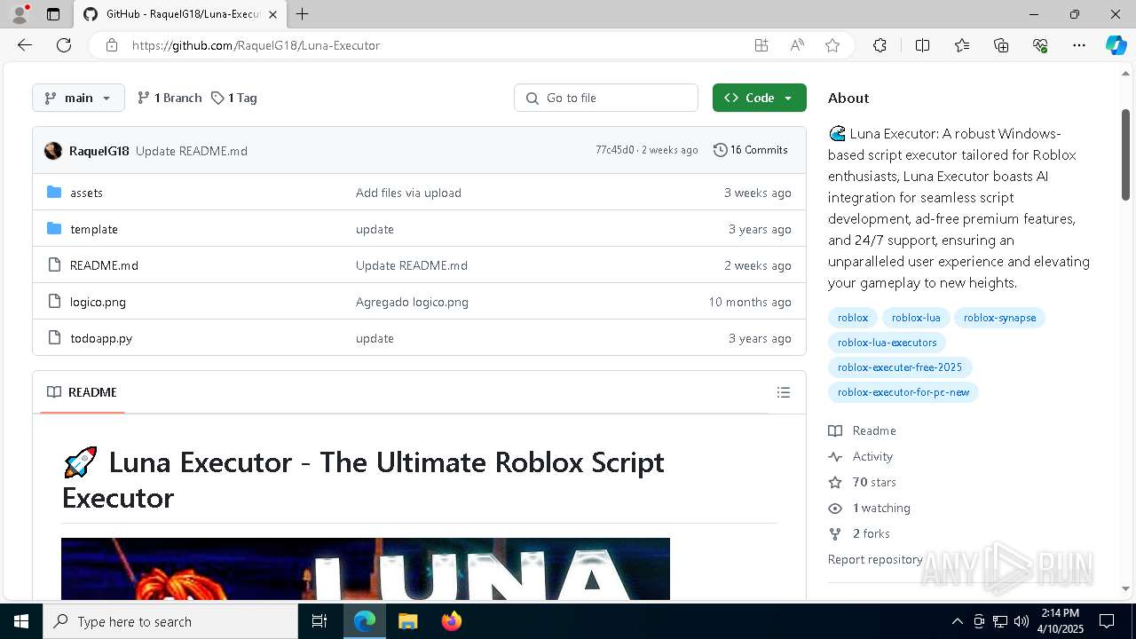This screenshot has width=1136, height=639.
Task: Open the Tab actions menu icon
Action: point(53,14)
